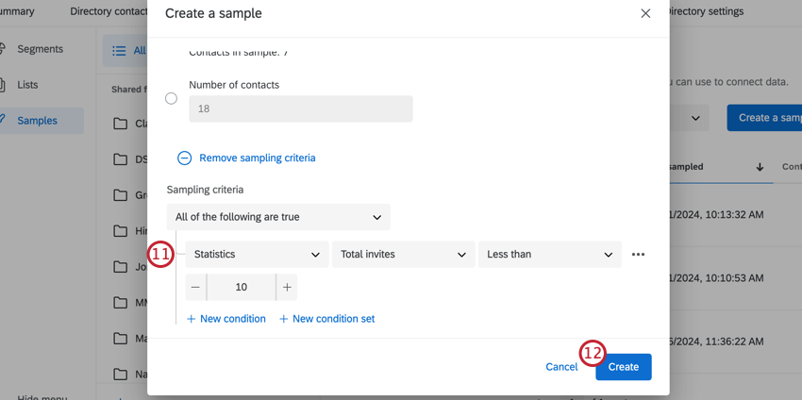Close the Create a sample dialog

tap(645, 14)
